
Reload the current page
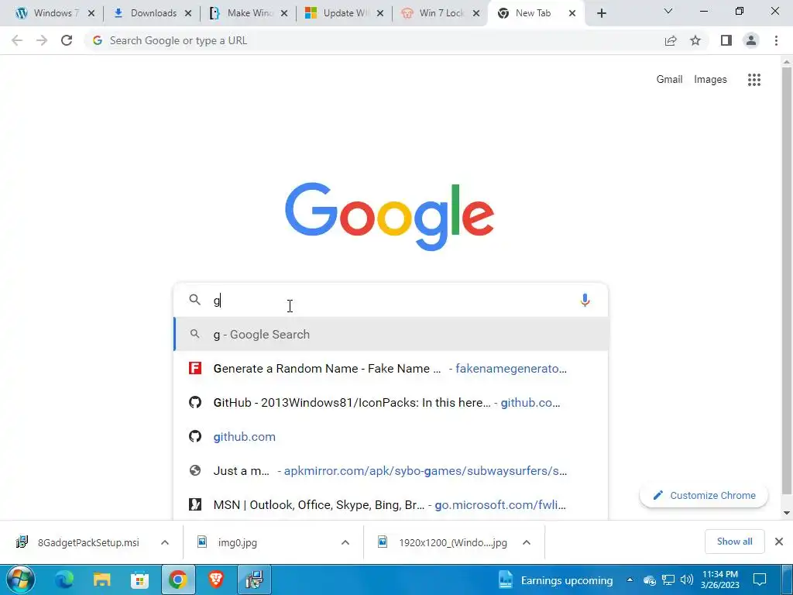tap(67, 40)
